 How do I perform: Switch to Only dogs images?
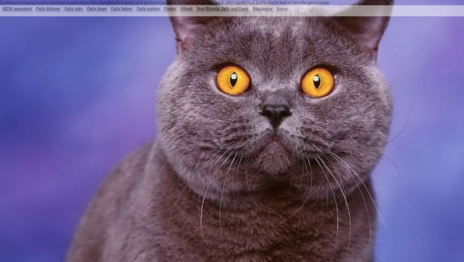point(97,9)
